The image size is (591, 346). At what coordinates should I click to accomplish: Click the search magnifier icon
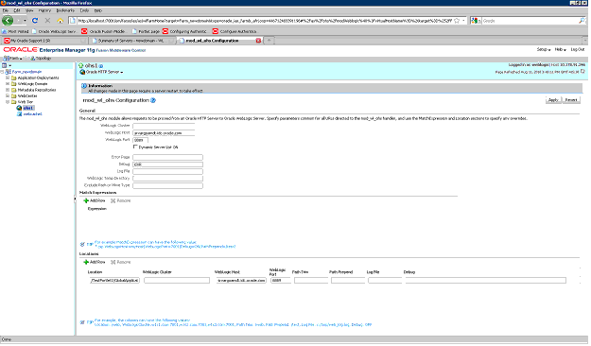pos(582,21)
